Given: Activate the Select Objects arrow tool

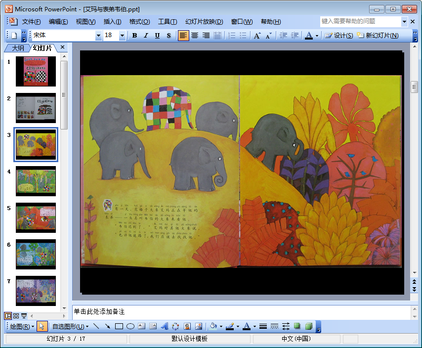Looking at the screenshot, I should 42,327.
